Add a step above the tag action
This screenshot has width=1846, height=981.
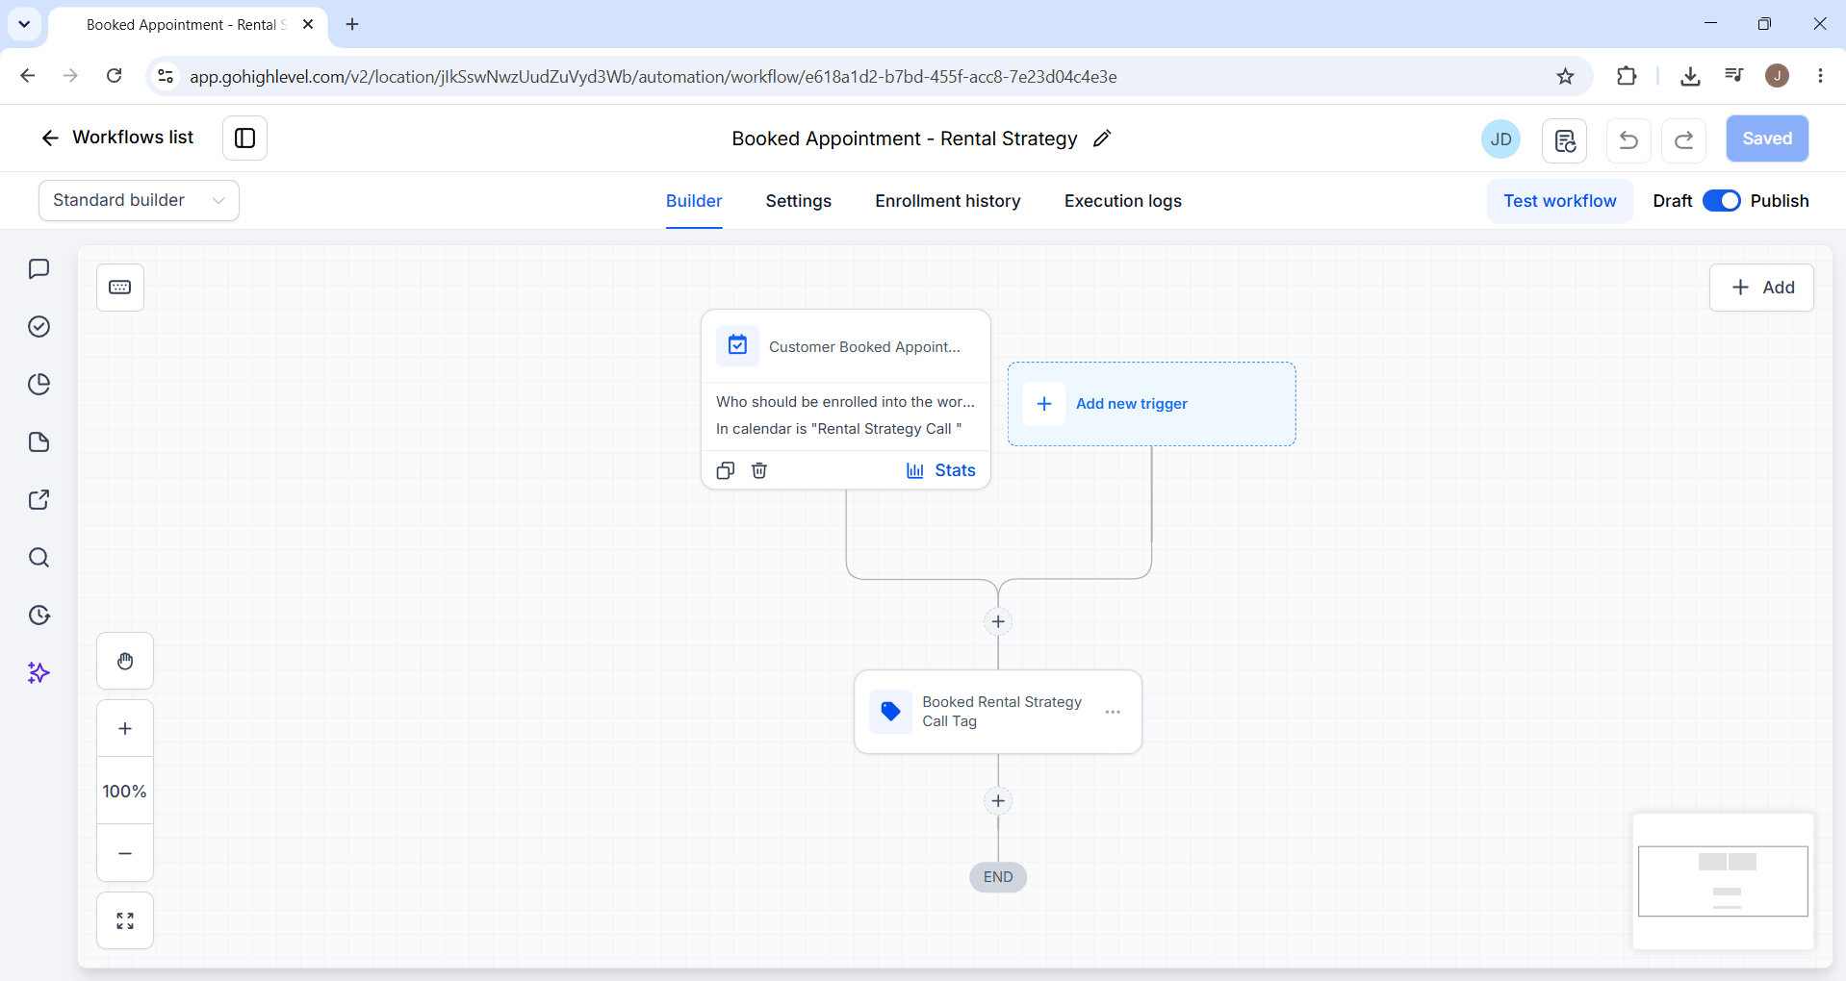pyautogui.click(x=998, y=621)
